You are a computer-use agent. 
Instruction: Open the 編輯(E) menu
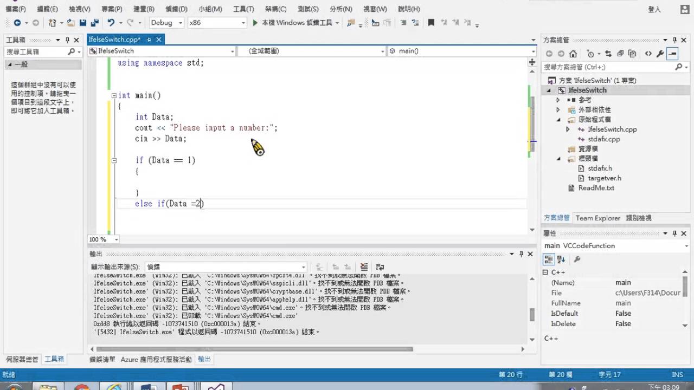(47, 9)
